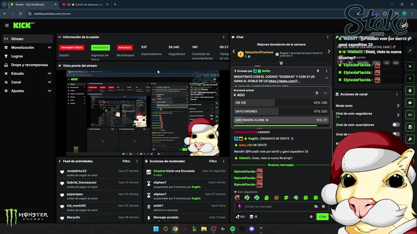Click ronaldinho23 follower entry

[99, 173]
